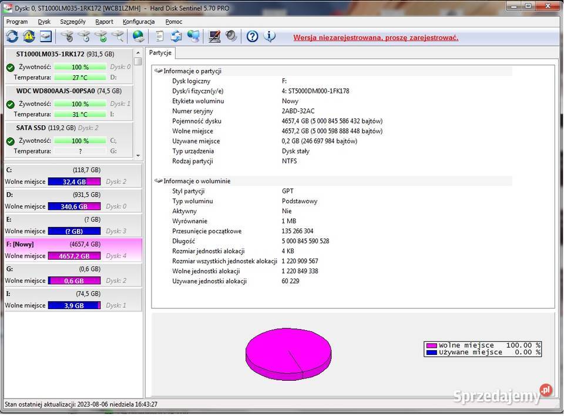Viewport: 564px width, 416px height.
Task: Click the unregistered version registration link
Action: point(376,38)
